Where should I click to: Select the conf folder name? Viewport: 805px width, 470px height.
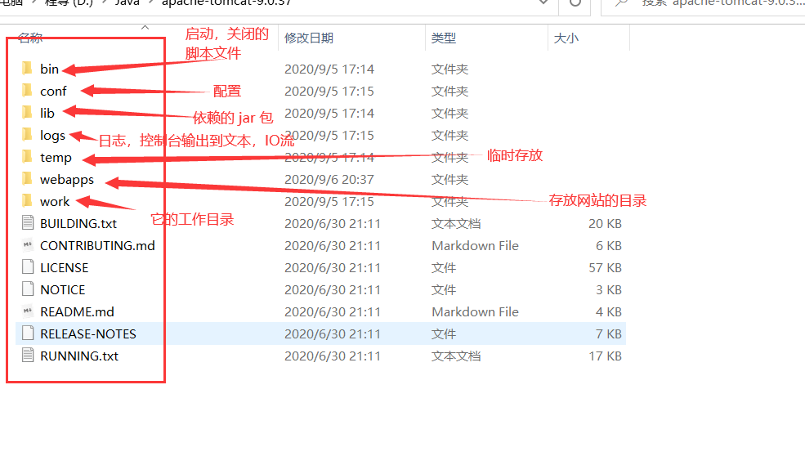53,91
